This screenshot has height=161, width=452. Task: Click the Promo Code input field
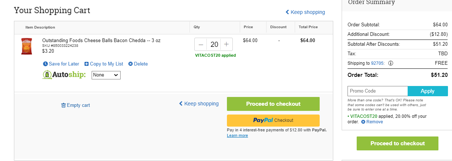(378, 91)
